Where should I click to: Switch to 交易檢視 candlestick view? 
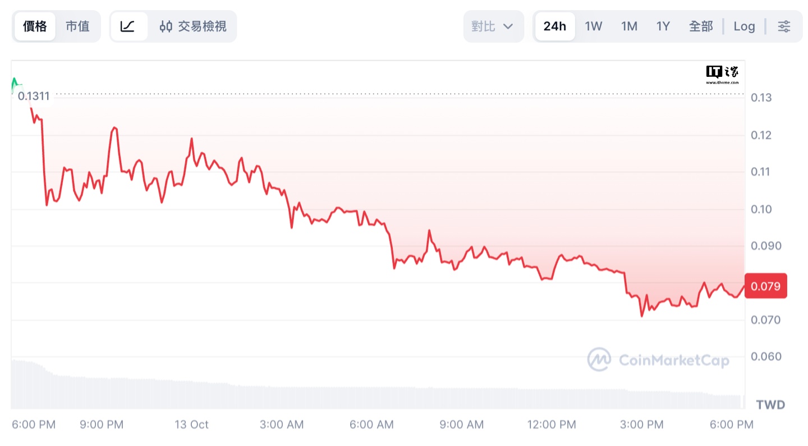(x=192, y=26)
